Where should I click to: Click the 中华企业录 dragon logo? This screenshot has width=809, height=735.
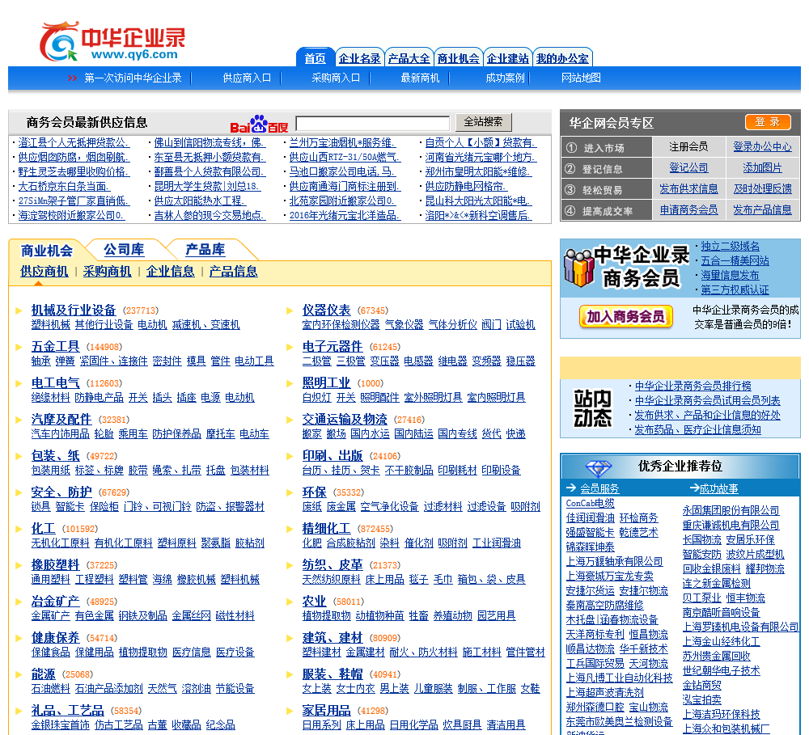point(112,40)
